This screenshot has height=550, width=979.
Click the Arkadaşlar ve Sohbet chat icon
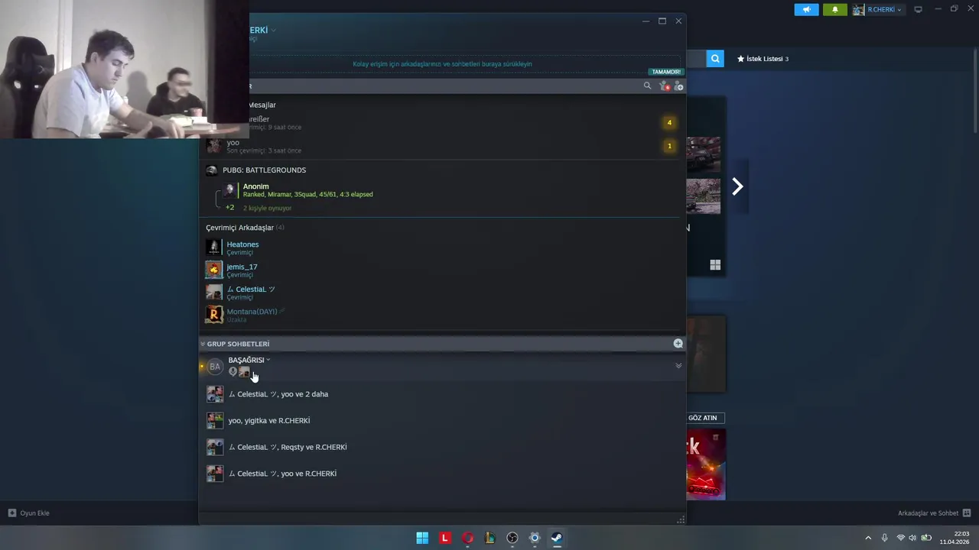(967, 513)
